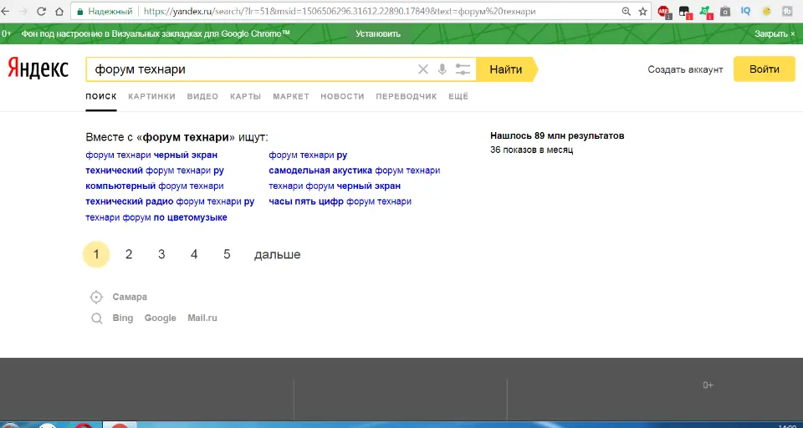Image resolution: width=803 pixels, height=428 pixels.
Task: Bookmark this page with star icon
Action: [642, 12]
